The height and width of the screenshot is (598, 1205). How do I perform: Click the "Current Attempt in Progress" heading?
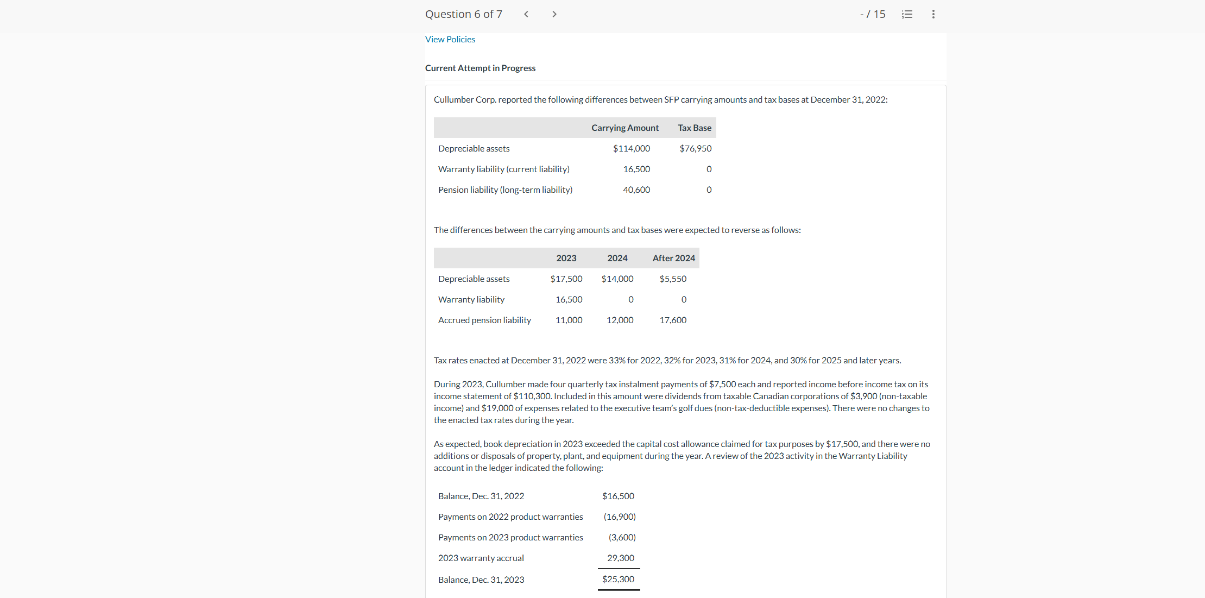click(480, 68)
